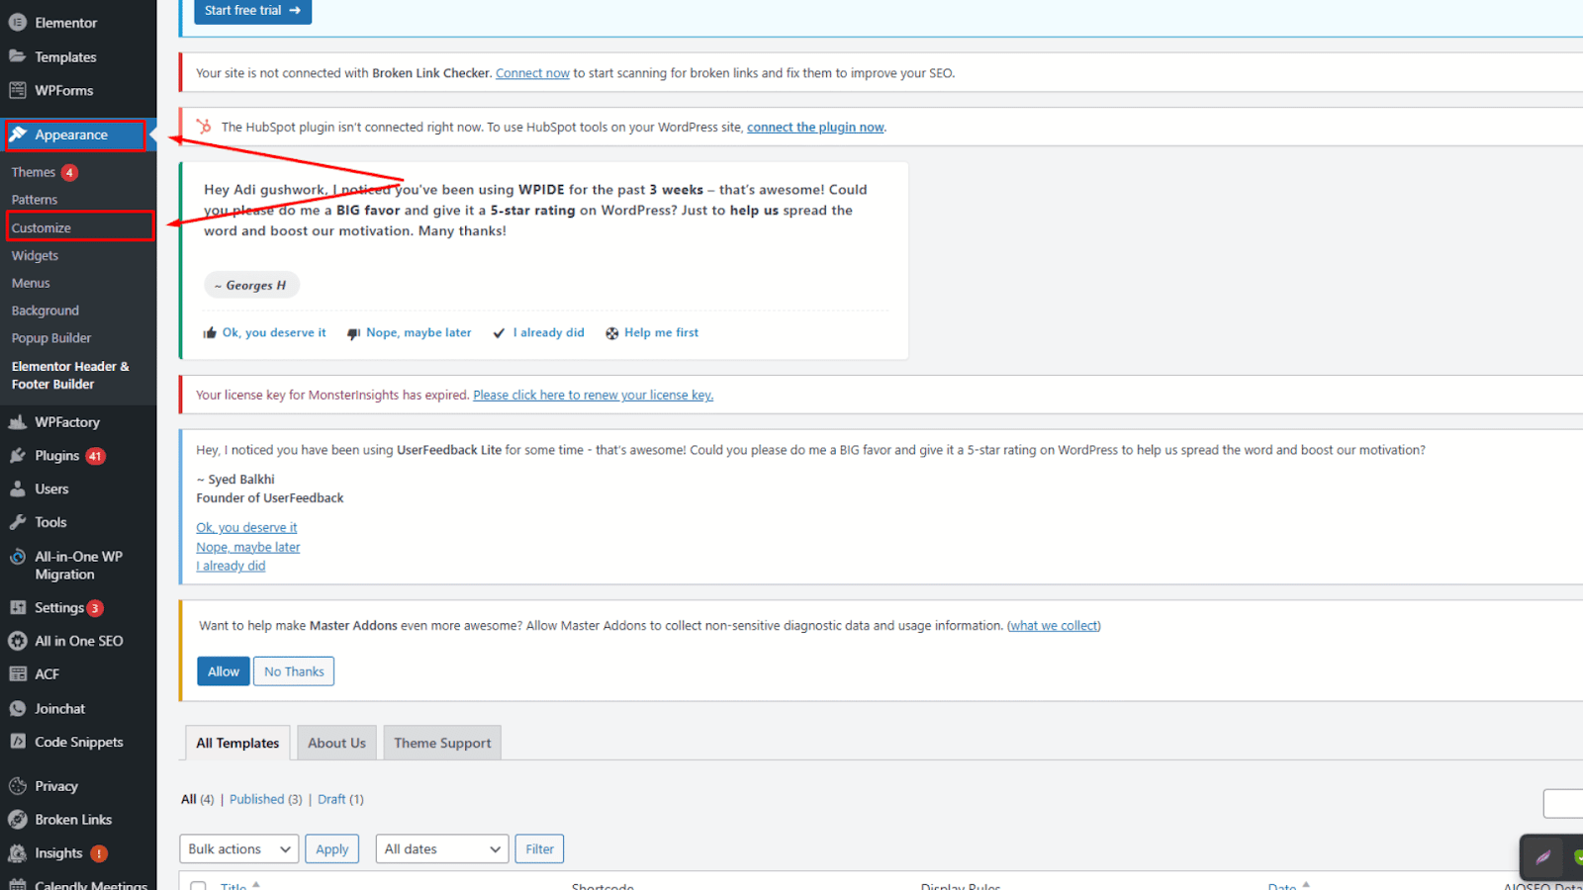Screen dimensions: 1583x890
Task: Switch to the All Templates tab
Action: pos(237,743)
